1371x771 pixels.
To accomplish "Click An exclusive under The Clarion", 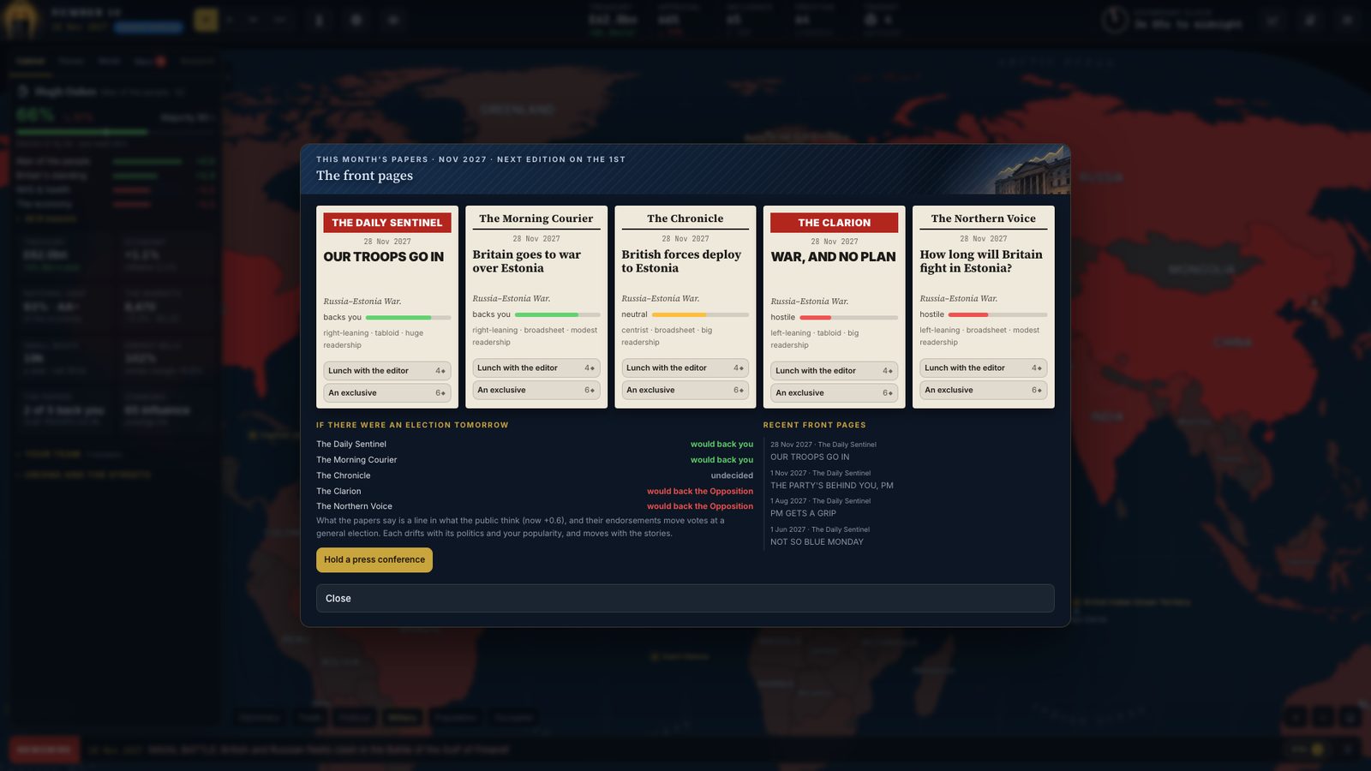I will tap(835, 393).
